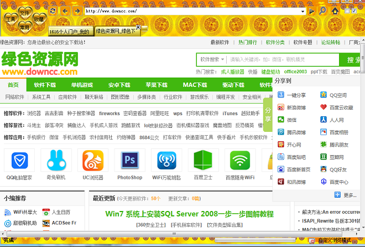365x247 pixels.
Task: Open the 单机游戏 navigation tab
Action: (82, 85)
